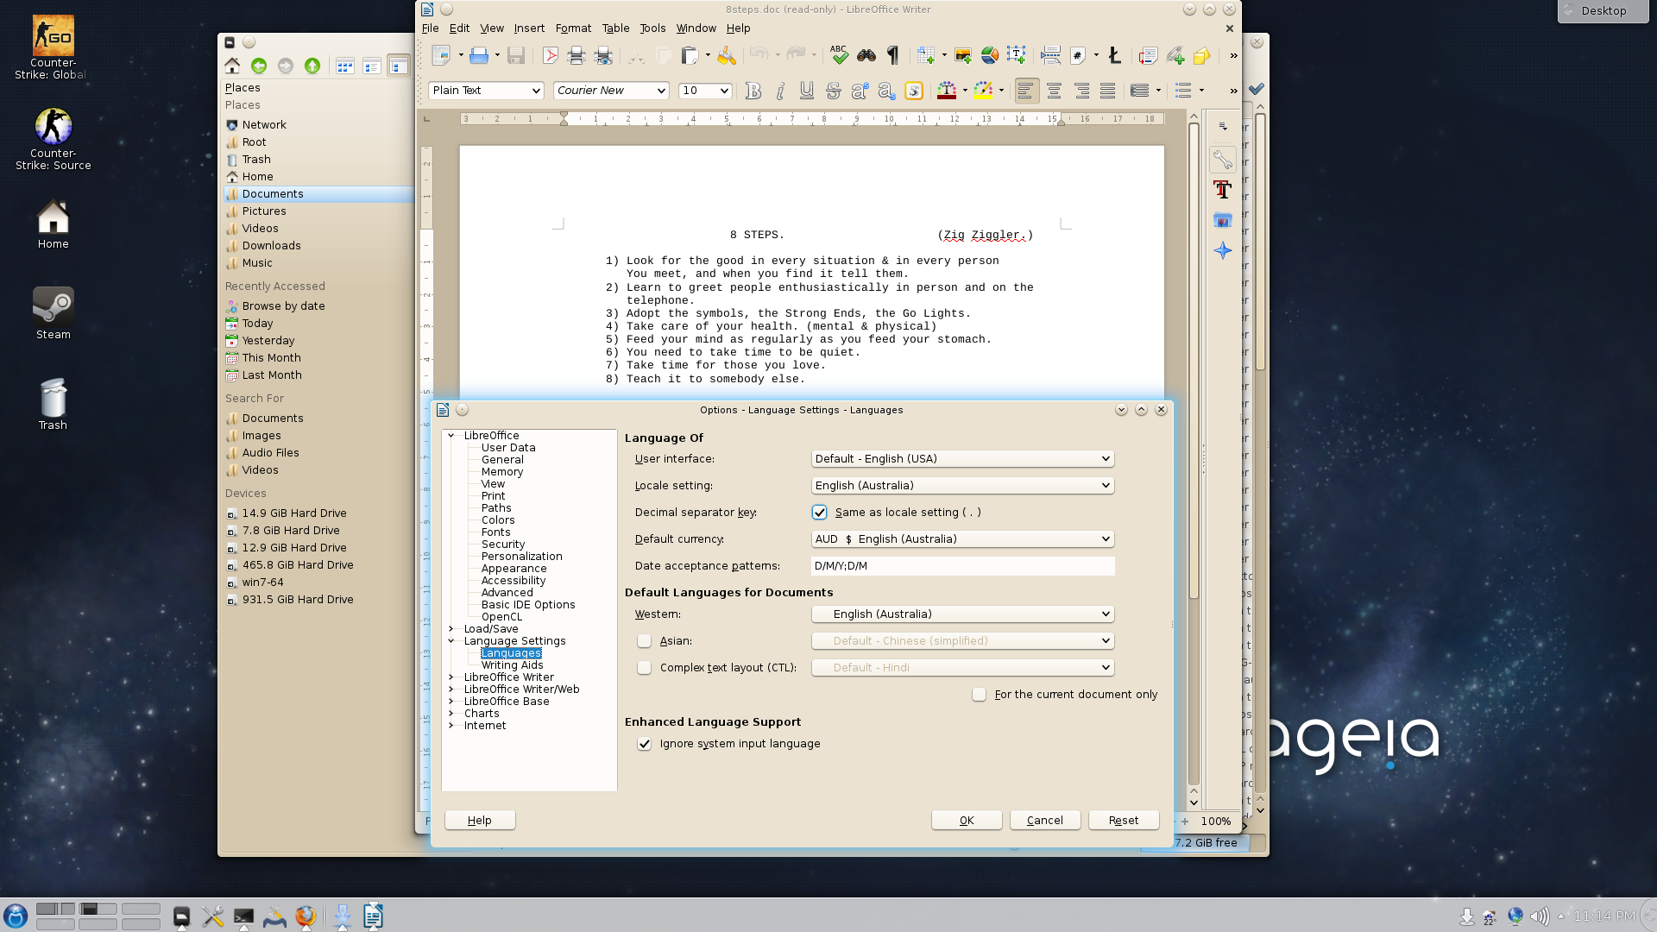
Task: Open the Format menu in Writer
Action: point(573,28)
